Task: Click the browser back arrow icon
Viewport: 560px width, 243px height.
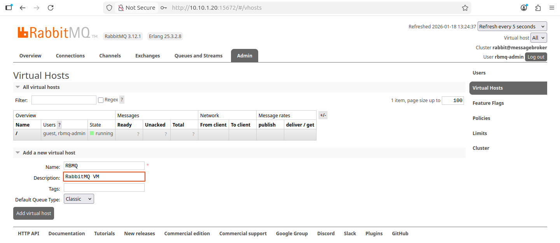Action: click(x=23, y=8)
